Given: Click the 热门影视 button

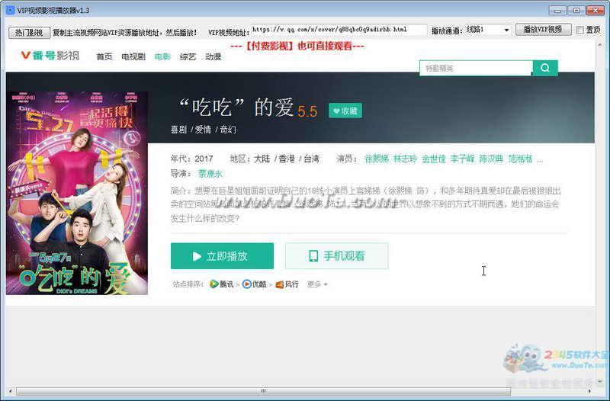Looking at the screenshot, I should click(x=29, y=32).
